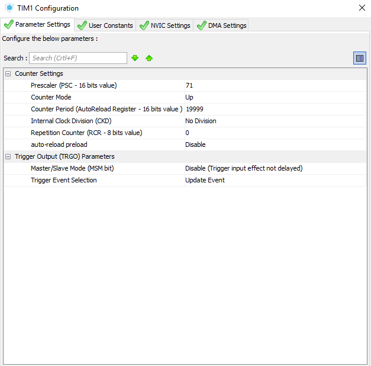
Task: Click the green down arrow search-next icon
Action: (135, 58)
